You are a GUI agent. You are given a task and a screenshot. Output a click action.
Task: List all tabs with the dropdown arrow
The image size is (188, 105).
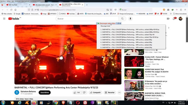click(x=185, y=5)
